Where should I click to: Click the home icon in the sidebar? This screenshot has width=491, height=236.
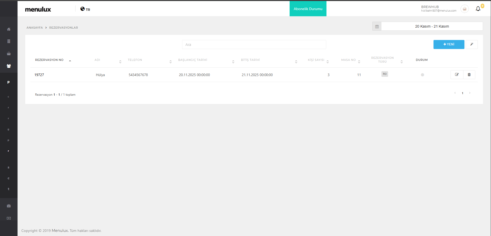9,29
